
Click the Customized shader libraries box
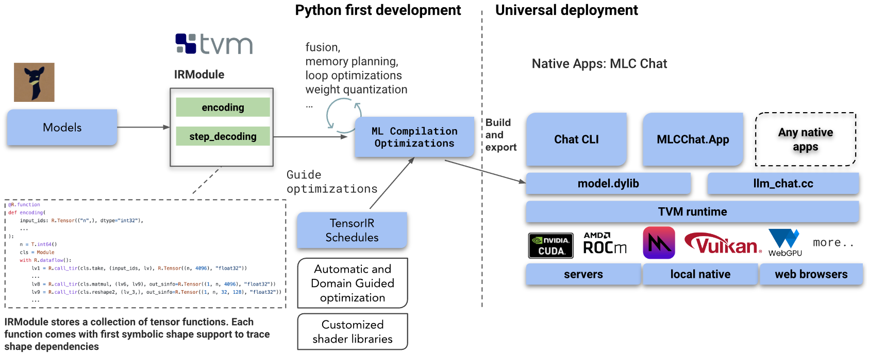pos(353,332)
